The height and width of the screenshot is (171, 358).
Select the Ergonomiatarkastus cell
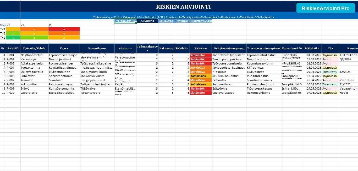263,55
